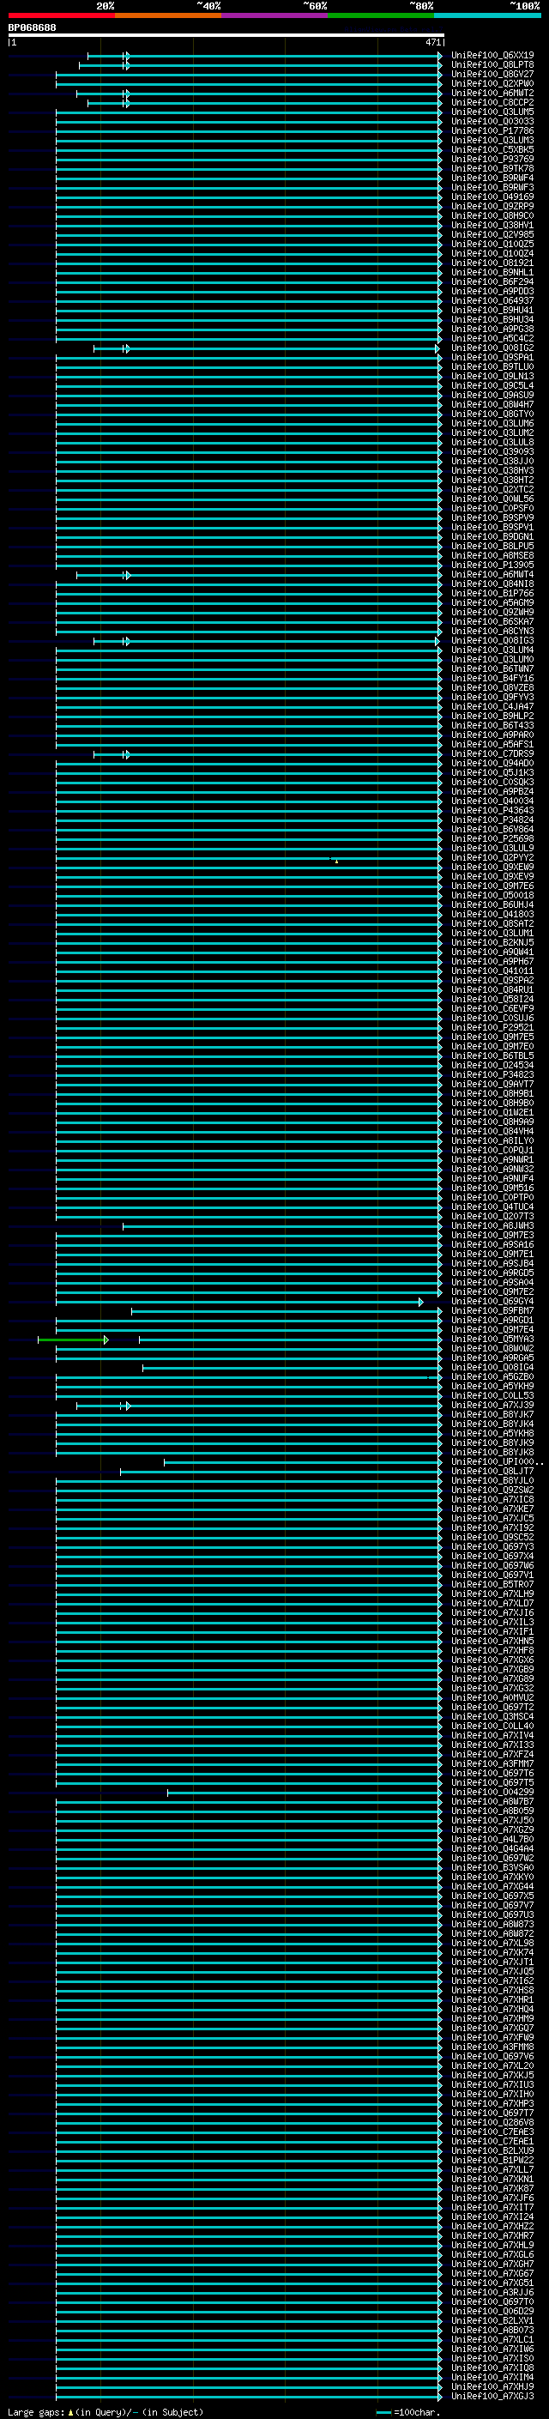Viewport: 549px width, 2419px height.
Task: Click the cyan ~100% legend segment
Action: click(x=488, y=15)
